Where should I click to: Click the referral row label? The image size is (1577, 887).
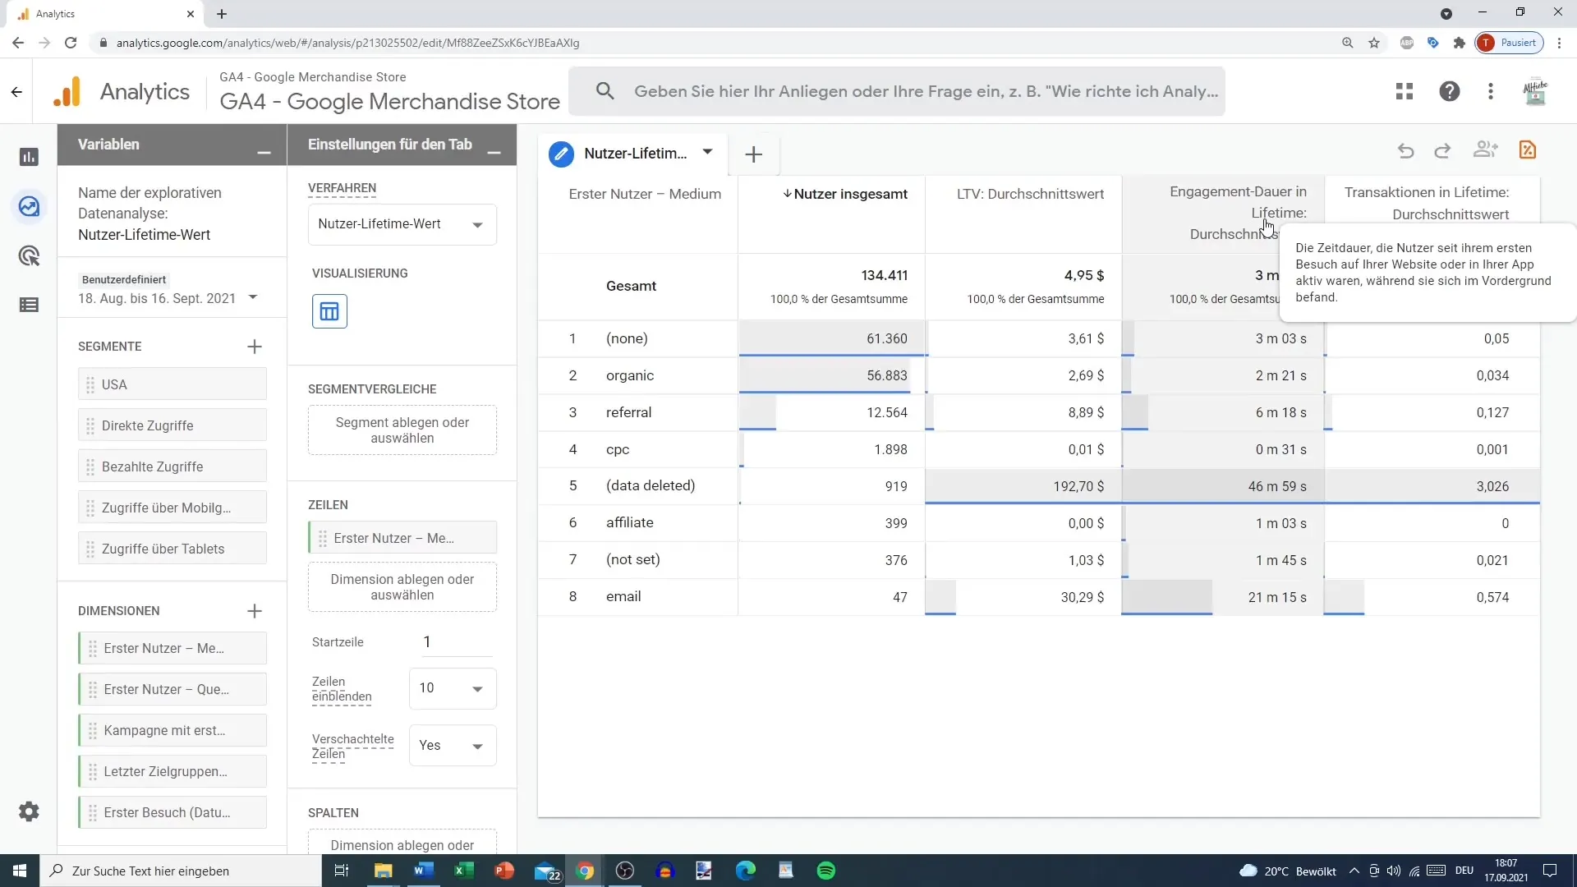click(628, 412)
